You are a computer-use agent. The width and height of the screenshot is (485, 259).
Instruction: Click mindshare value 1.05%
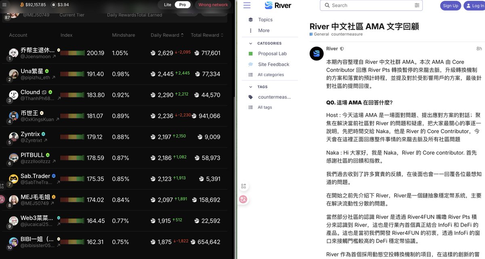tap(120, 53)
